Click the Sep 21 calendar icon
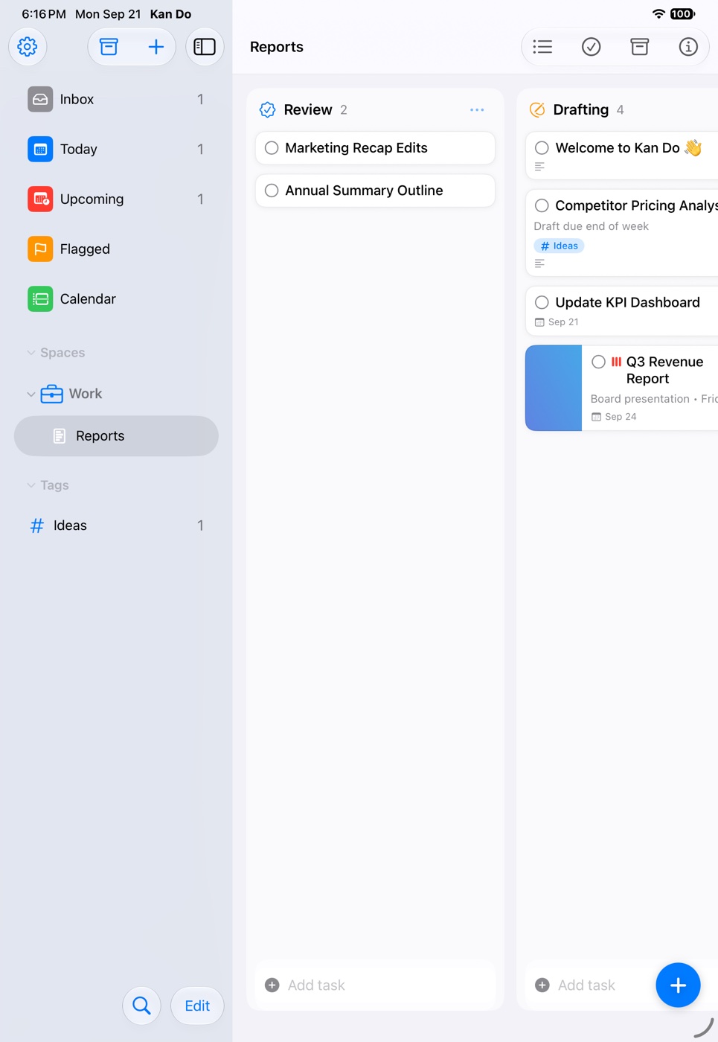This screenshot has height=1042, width=718. click(539, 322)
